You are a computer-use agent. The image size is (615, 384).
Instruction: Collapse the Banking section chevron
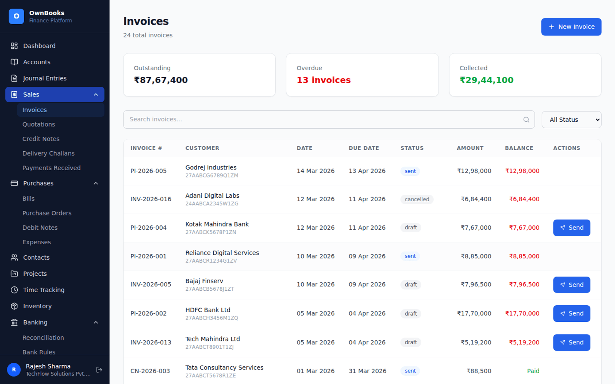96,322
